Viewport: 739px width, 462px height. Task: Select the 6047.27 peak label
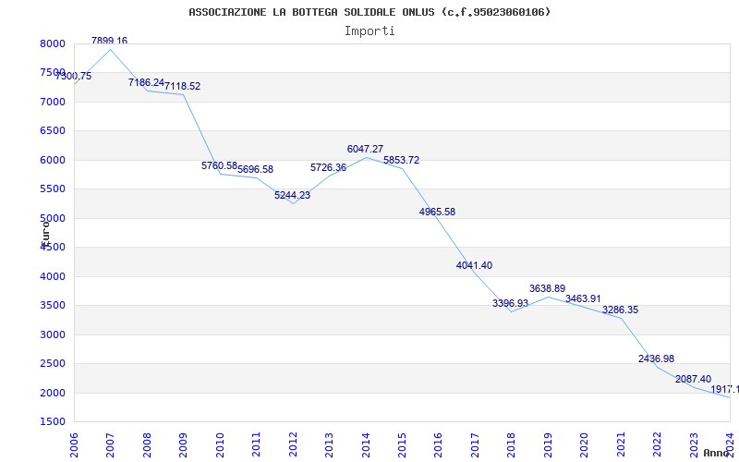[x=365, y=150]
